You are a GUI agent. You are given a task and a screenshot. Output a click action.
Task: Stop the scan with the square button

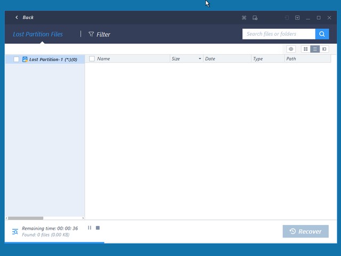point(98,228)
